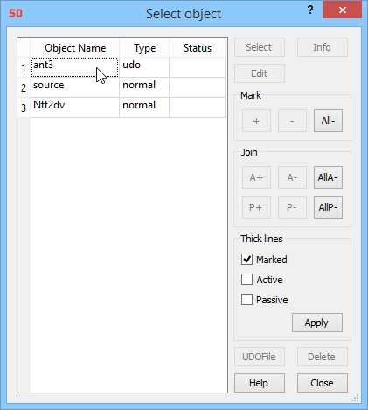368x410 pixels.
Task: Open the question mark help icon
Action: click(x=310, y=10)
